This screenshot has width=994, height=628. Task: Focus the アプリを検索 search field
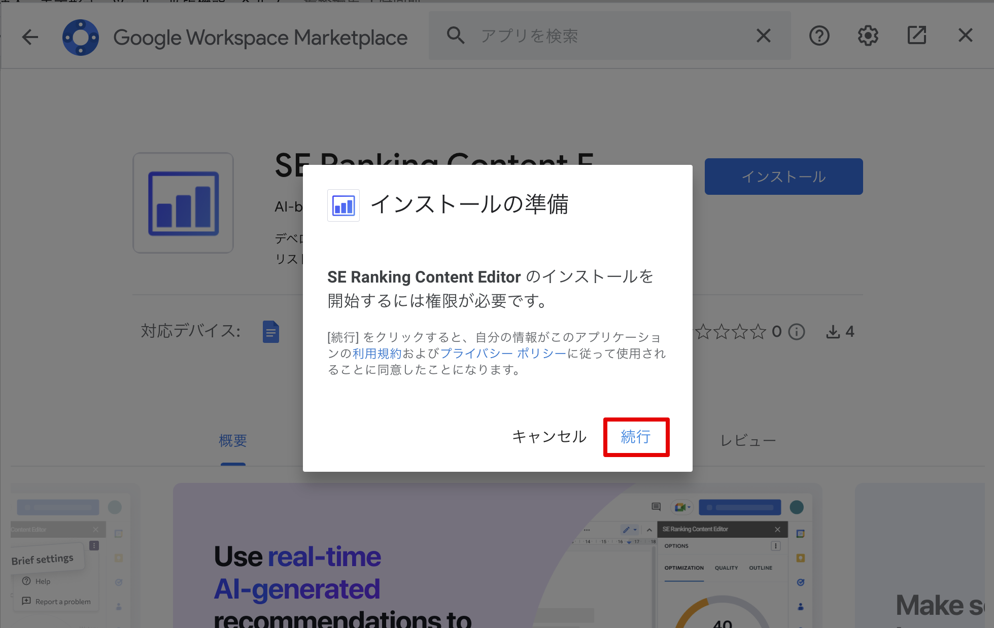(609, 36)
